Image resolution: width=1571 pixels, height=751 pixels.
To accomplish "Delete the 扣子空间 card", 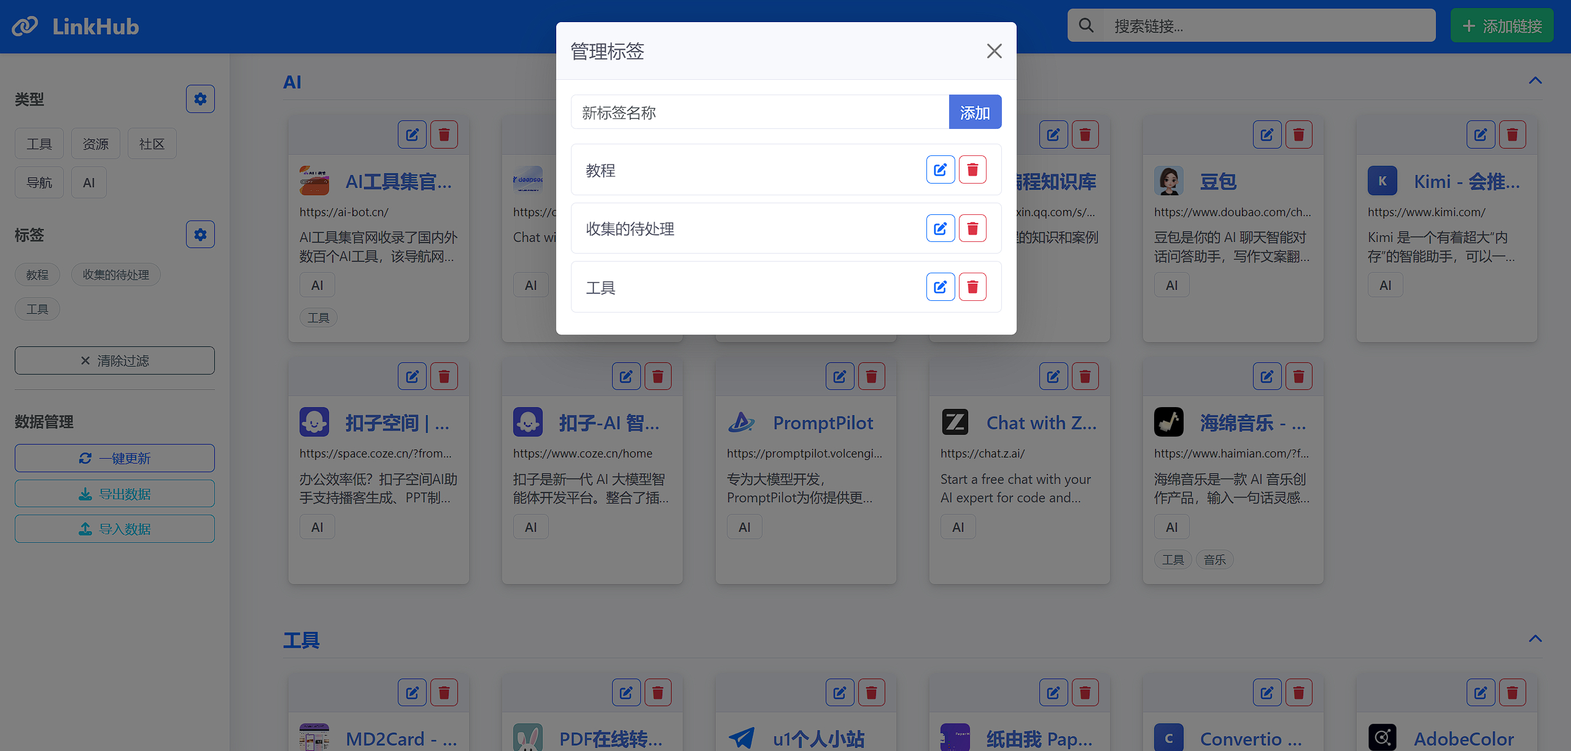I will tap(444, 376).
